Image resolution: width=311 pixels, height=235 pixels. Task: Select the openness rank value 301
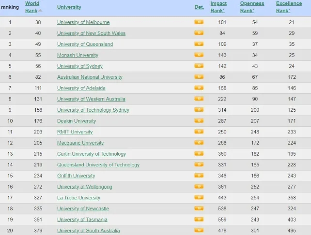255,231
